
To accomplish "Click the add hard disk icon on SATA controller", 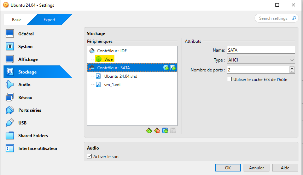I will pos(173,68).
